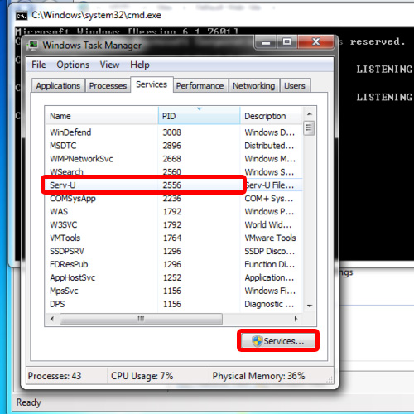Viewport: 414px width, 414px height.
Task: Click 'Processes: 43' in status bar
Action: [x=55, y=376]
